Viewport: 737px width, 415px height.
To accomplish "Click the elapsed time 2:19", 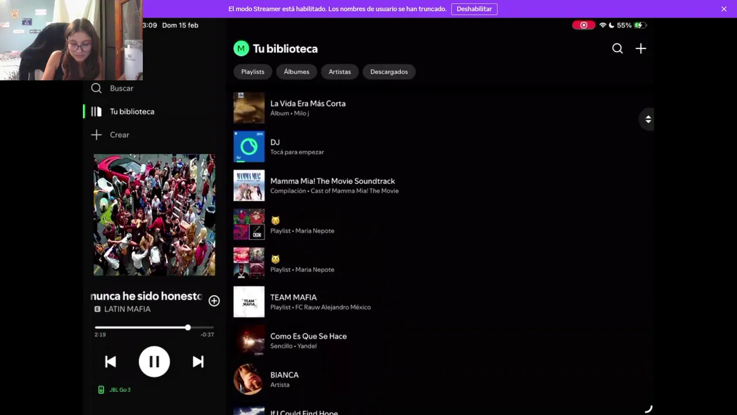I will 100,334.
